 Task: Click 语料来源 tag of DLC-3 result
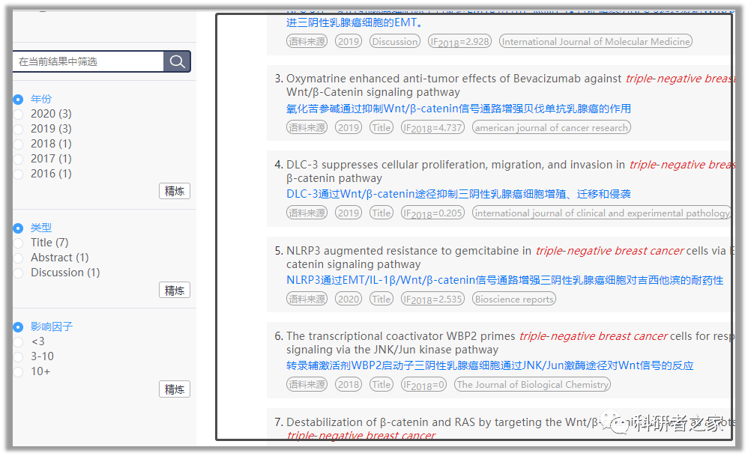pos(307,213)
